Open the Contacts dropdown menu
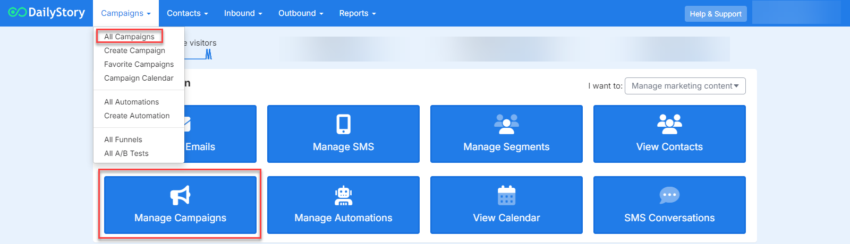Screen dimensions: 850x244 coord(187,13)
